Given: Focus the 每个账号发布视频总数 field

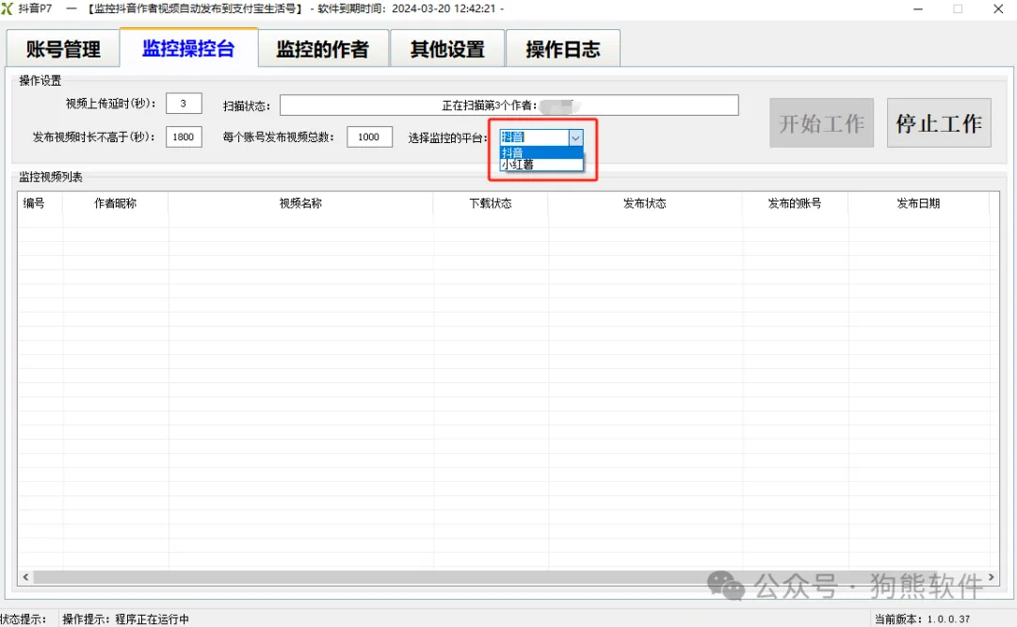Looking at the screenshot, I should pos(369,137).
